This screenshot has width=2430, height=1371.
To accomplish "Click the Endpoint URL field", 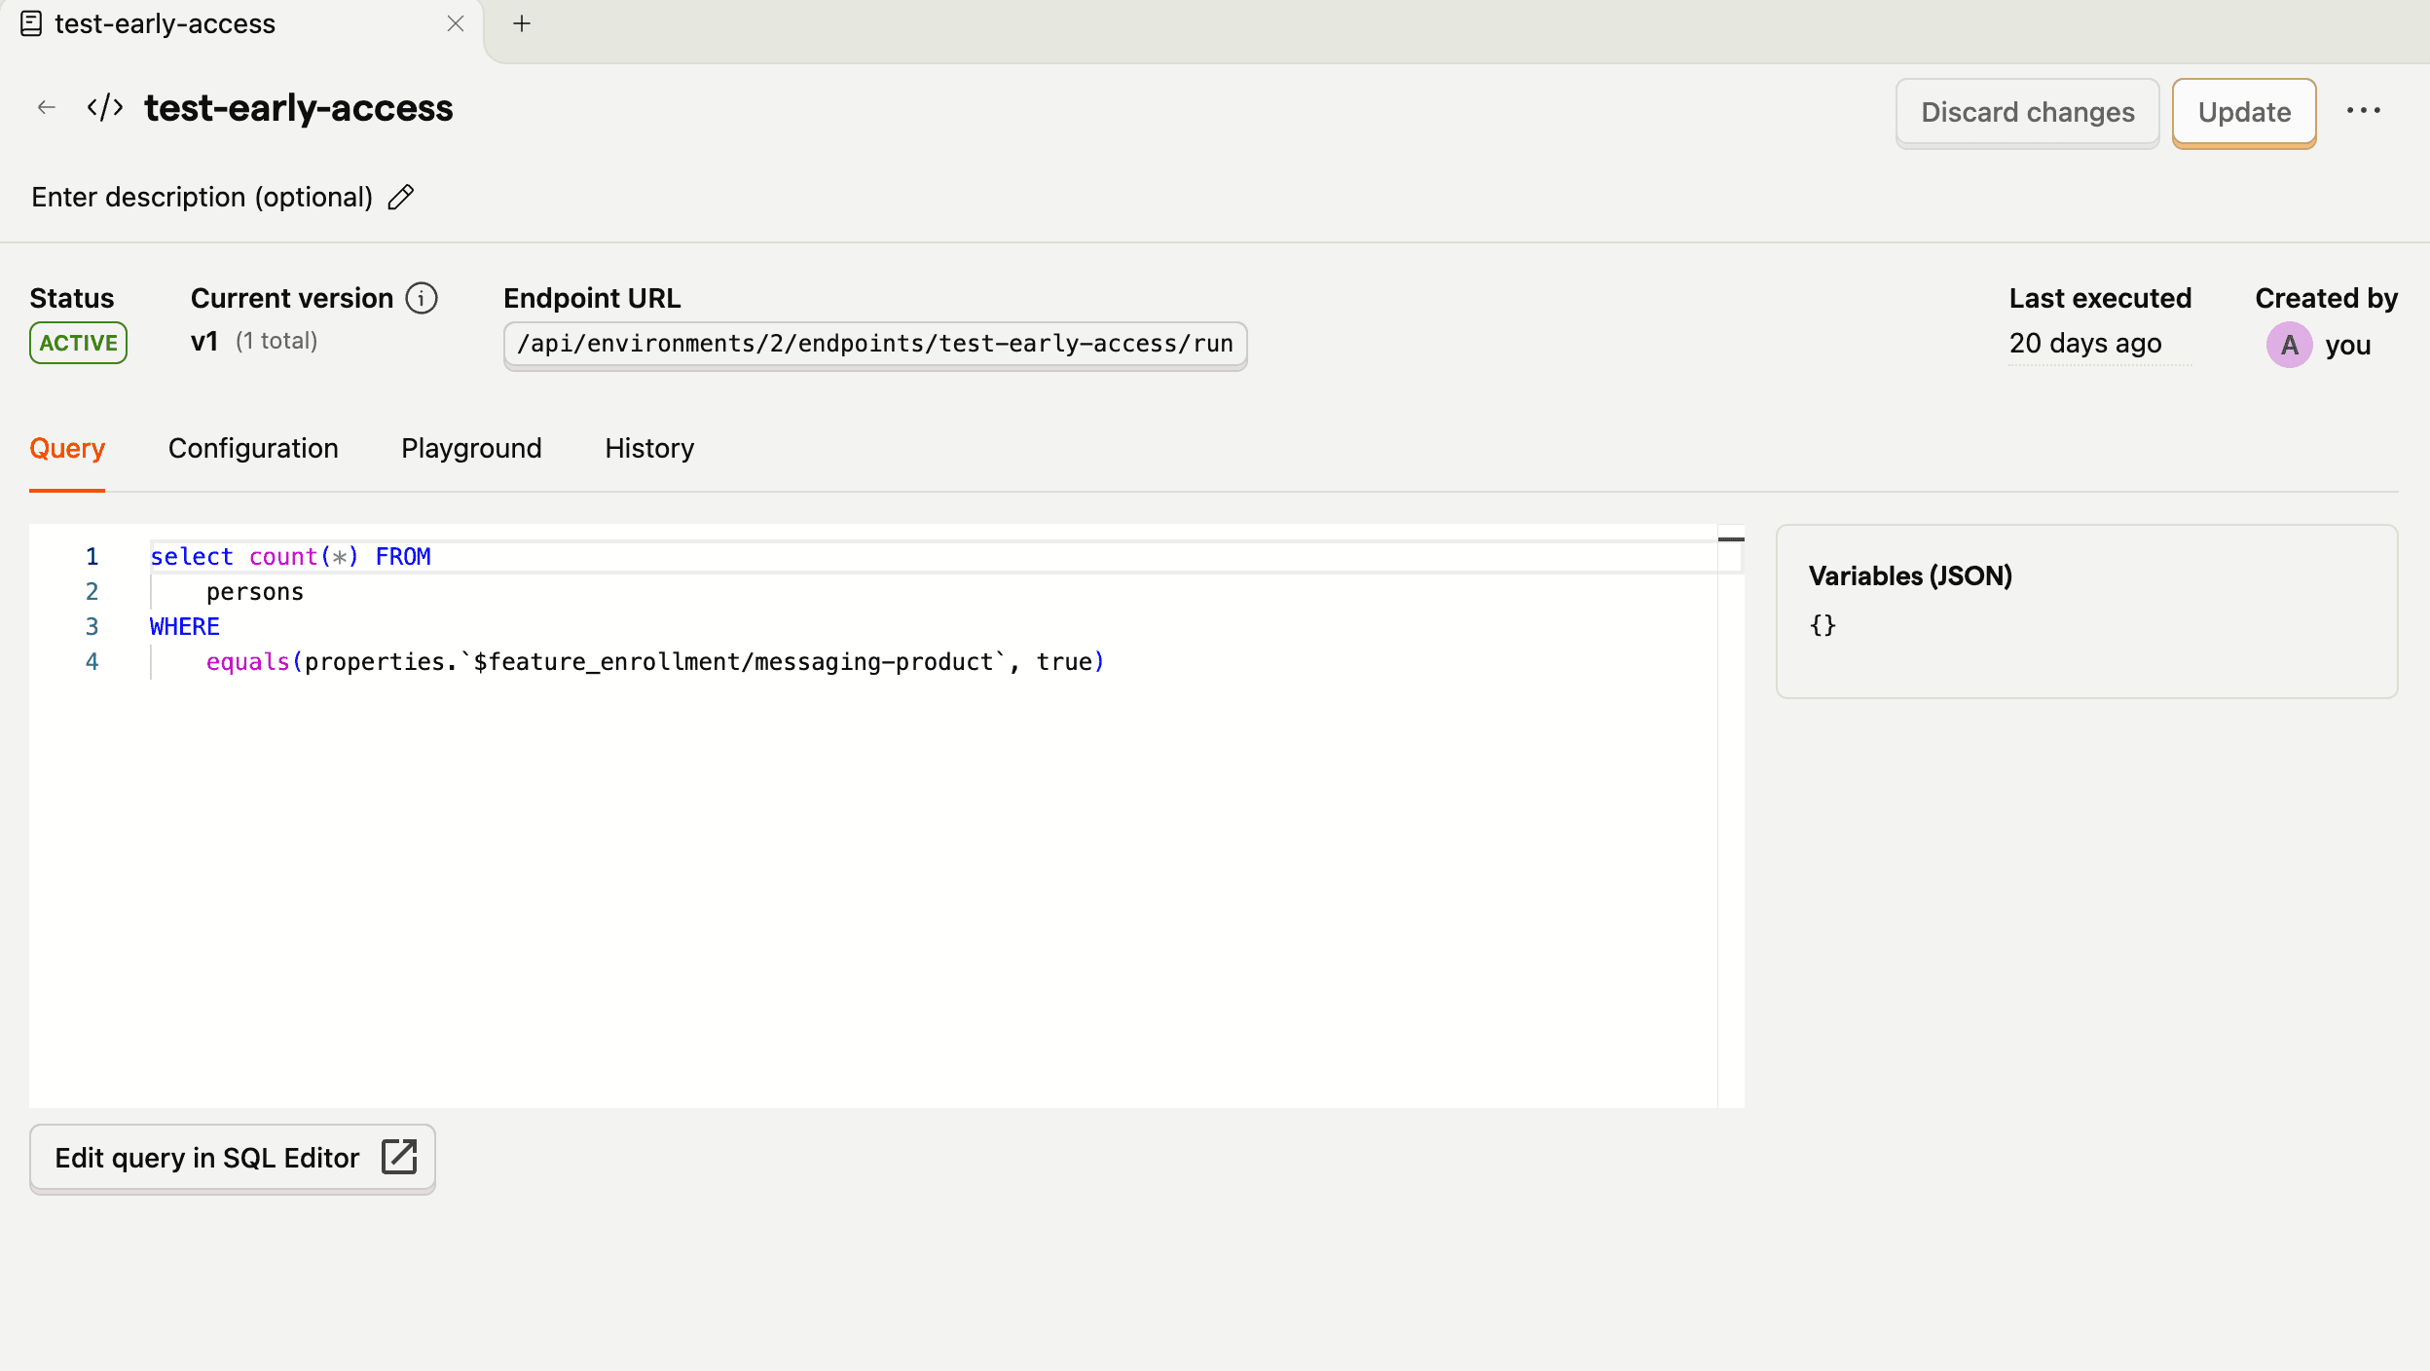I will coord(874,344).
